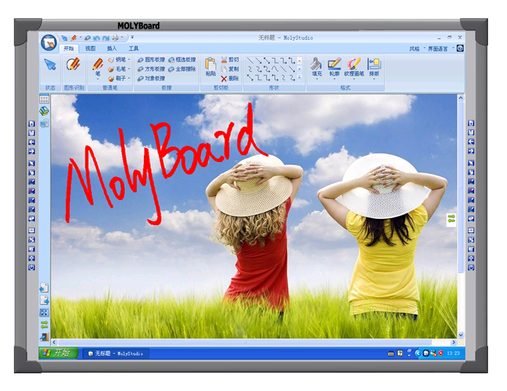Click the 复制 copy command
This screenshot has height=391, width=507.
click(230, 69)
